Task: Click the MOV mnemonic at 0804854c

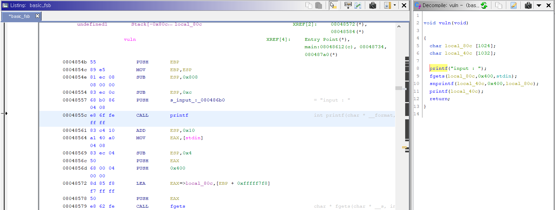Action: (x=141, y=70)
